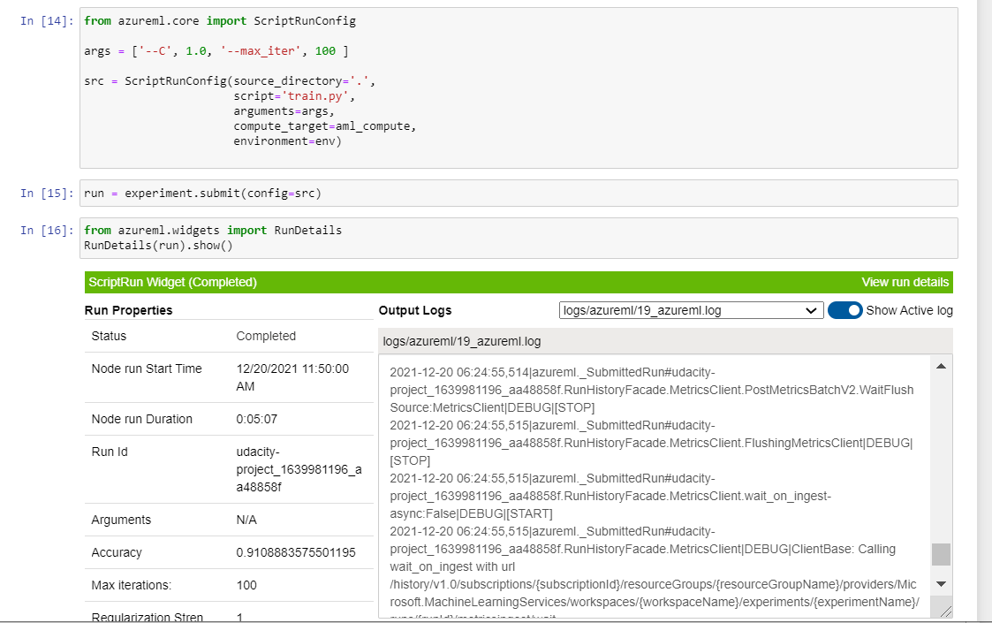The width and height of the screenshot is (992, 623).
Task: Click the In [15] cell prompt
Action: (47, 194)
